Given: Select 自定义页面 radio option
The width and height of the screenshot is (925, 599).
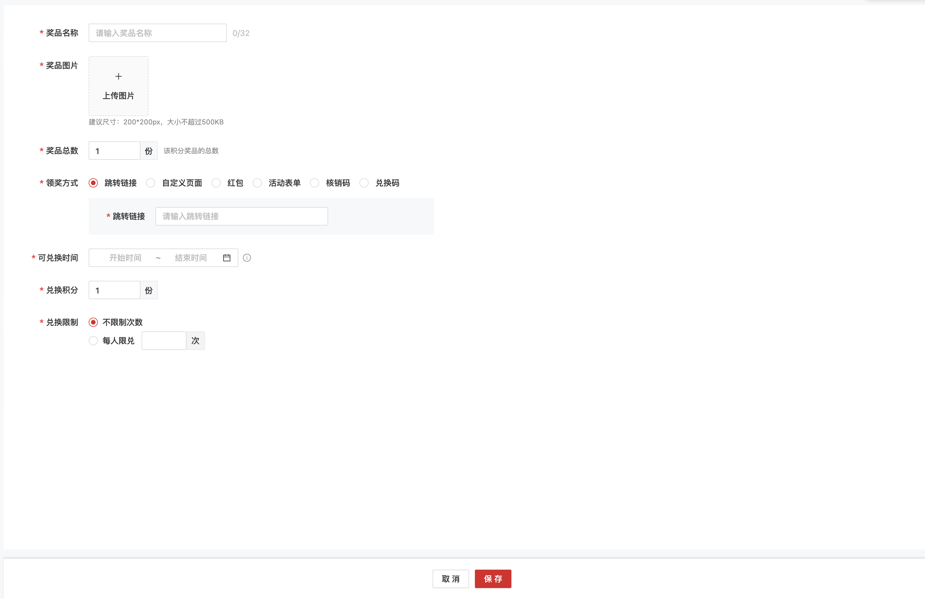Looking at the screenshot, I should coord(151,183).
